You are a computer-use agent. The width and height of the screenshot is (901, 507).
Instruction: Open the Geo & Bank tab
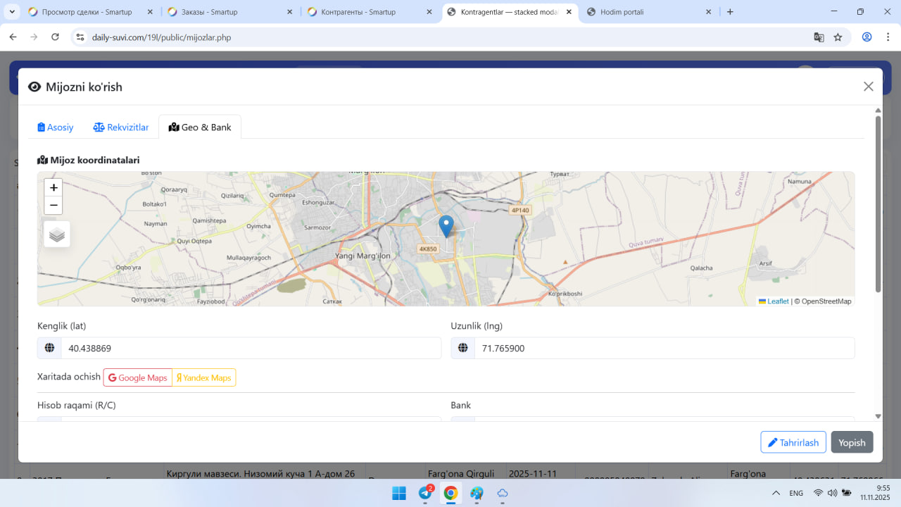coord(200,127)
